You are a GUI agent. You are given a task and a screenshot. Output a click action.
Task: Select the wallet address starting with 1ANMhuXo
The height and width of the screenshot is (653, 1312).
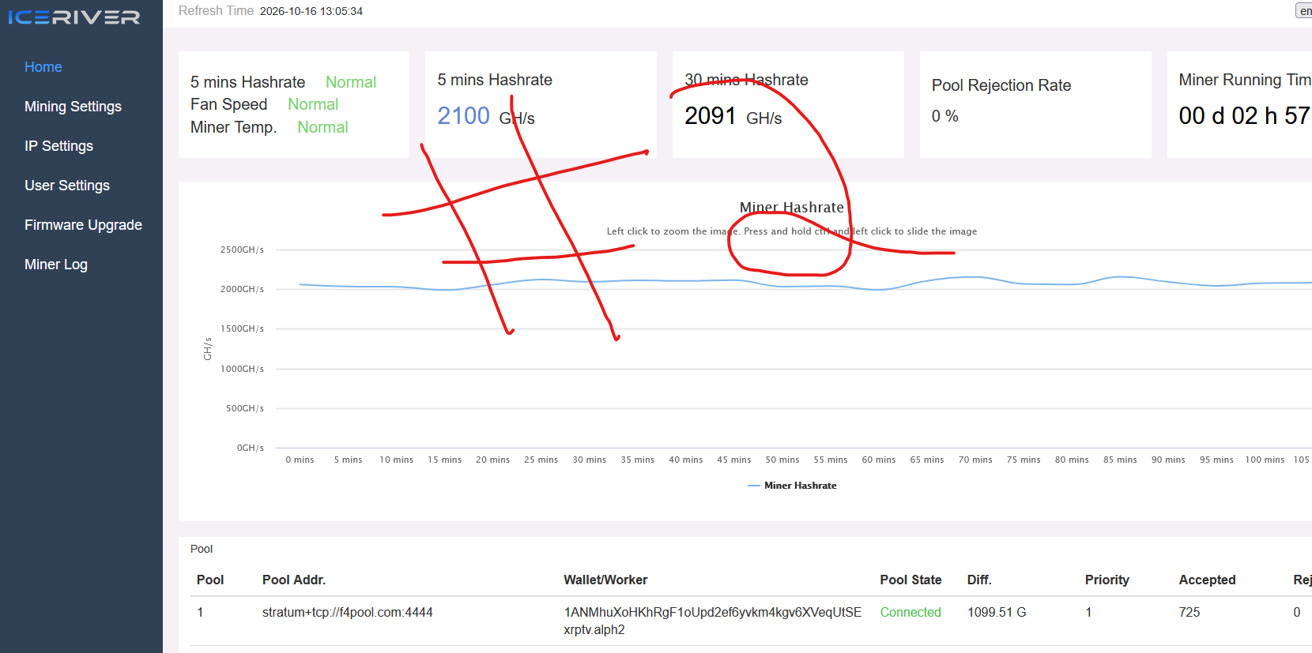point(713,612)
